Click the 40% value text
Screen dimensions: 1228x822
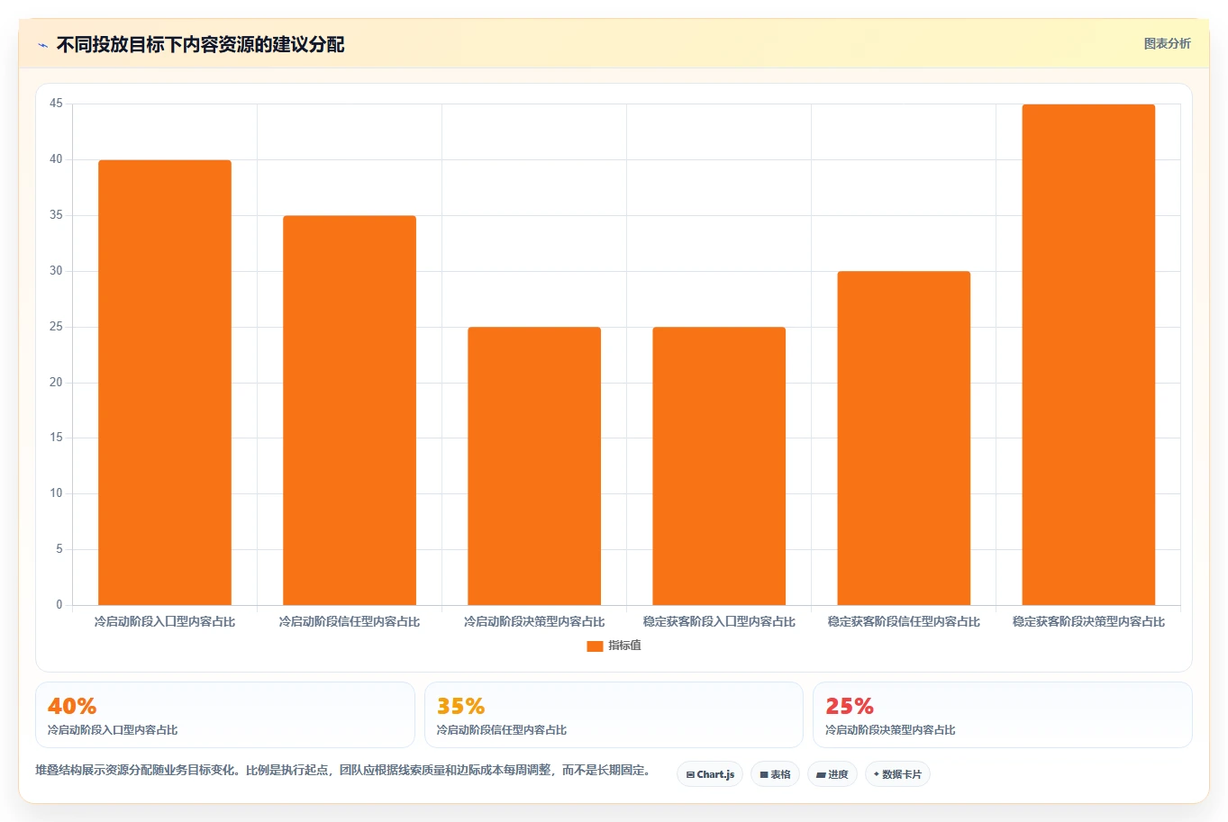(x=72, y=706)
